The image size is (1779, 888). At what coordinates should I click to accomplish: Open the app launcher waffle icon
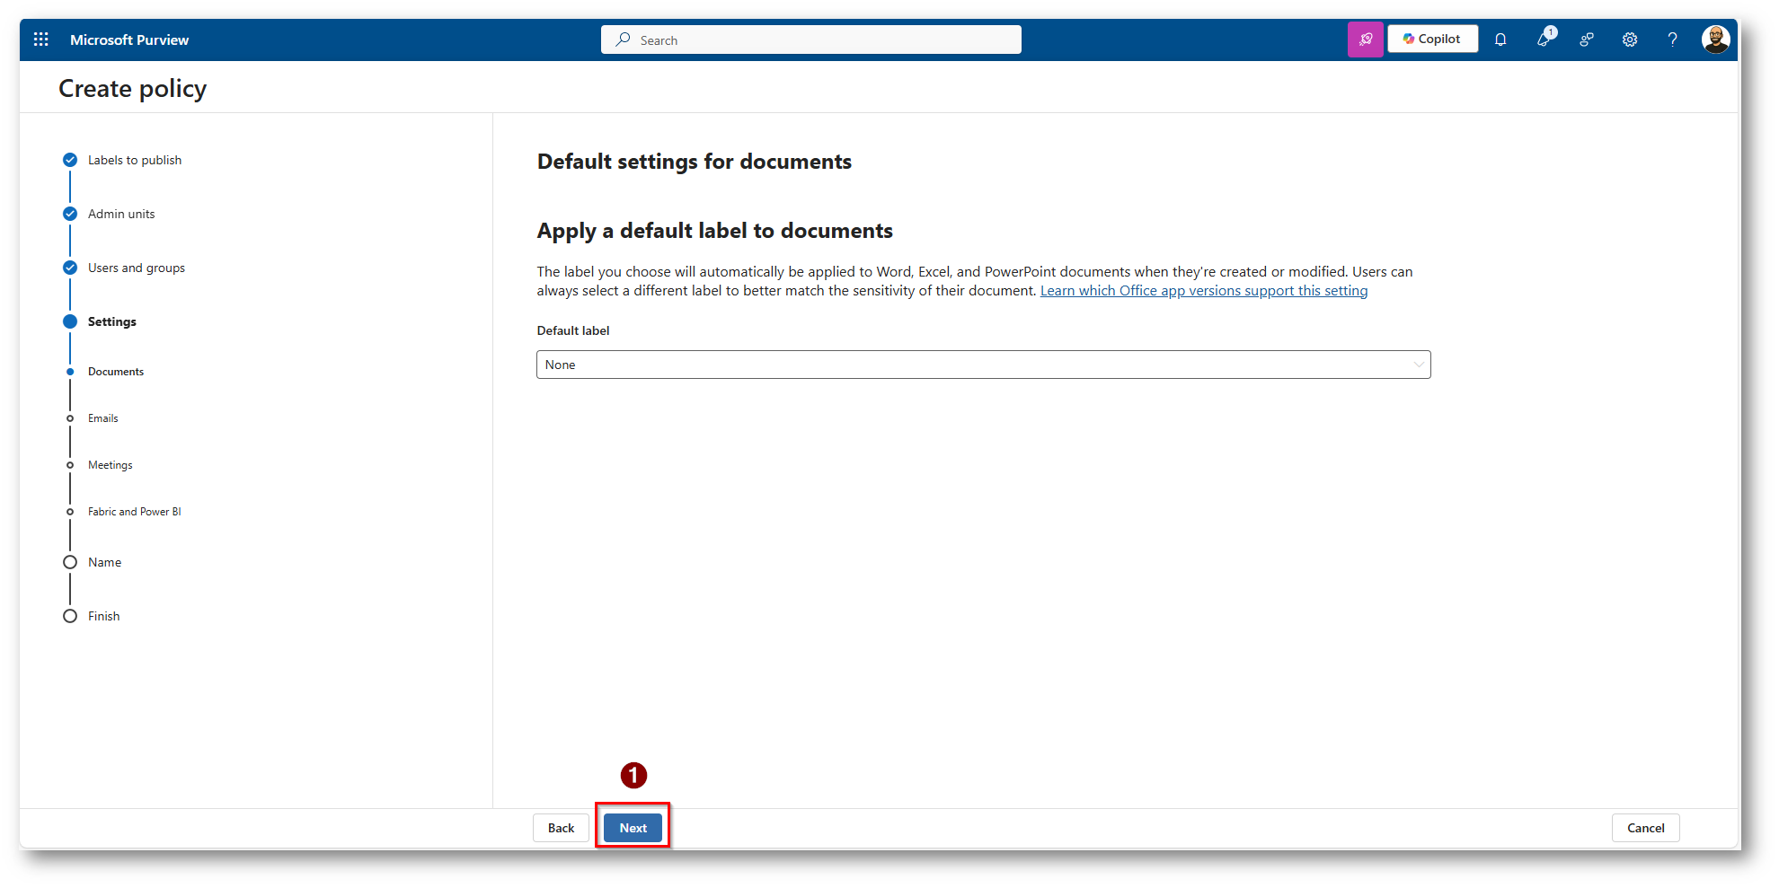41,40
